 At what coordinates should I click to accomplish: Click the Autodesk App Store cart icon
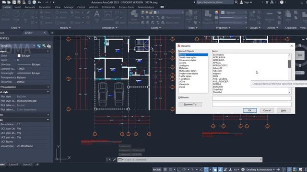coord(267,2)
